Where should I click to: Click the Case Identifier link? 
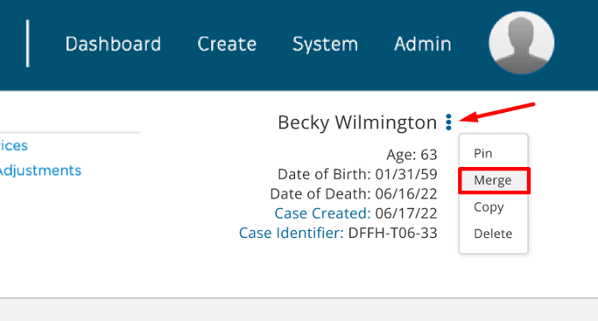pyautogui.click(x=291, y=233)
